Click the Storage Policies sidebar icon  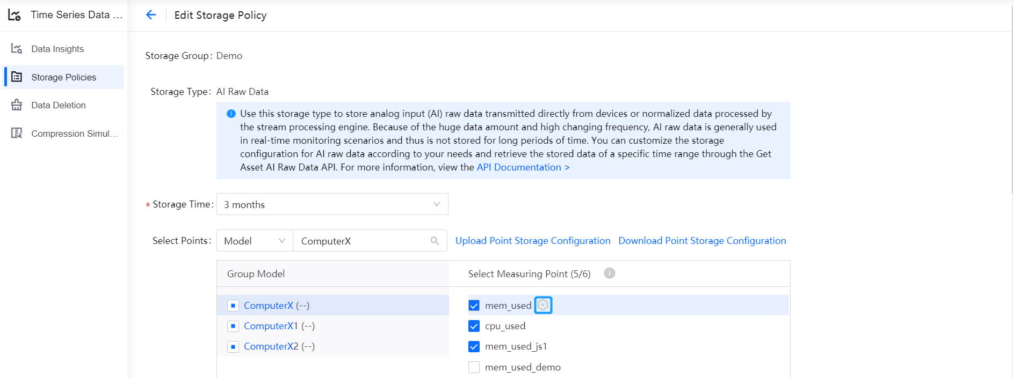(x=17, y=77)
